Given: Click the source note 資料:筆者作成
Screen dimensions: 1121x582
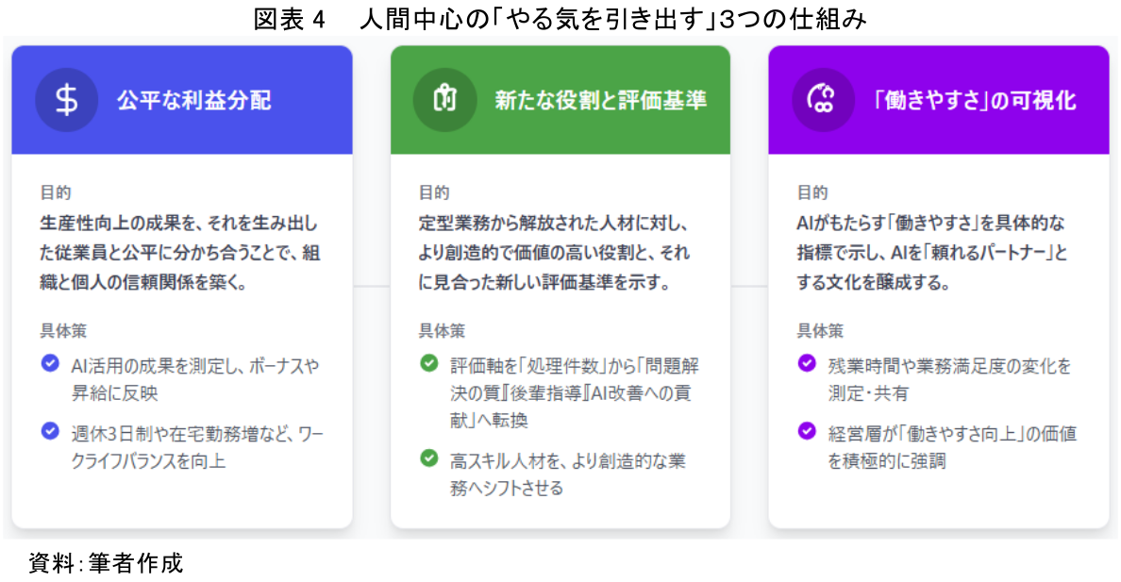Looking at the screenshot, I should (x=105, y=564).
